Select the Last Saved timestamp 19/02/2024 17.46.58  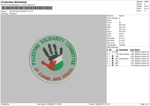(x=54, y=104)
